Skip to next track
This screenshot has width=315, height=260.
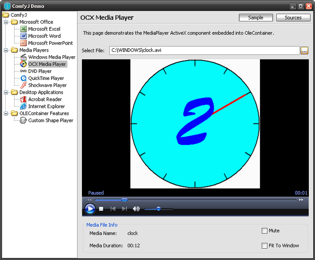click(x=125, y=209)
